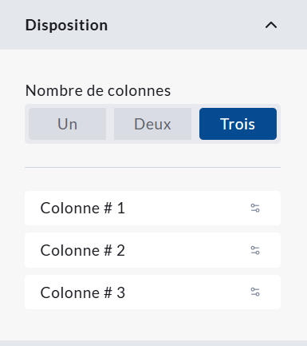The height and width of the screenshot is (346, 307).
Task: Open the Colonne # 1 row
Action: (152, 208)
